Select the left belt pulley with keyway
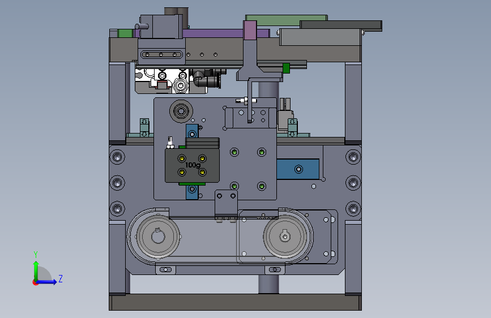 pyautogui.click(x=157, y=237)
